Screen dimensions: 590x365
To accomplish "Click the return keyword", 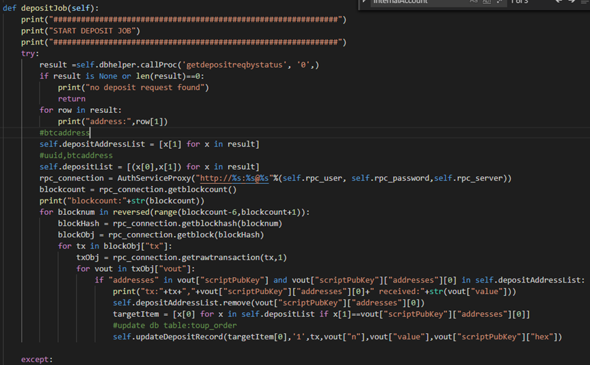I will pos(72,99).
